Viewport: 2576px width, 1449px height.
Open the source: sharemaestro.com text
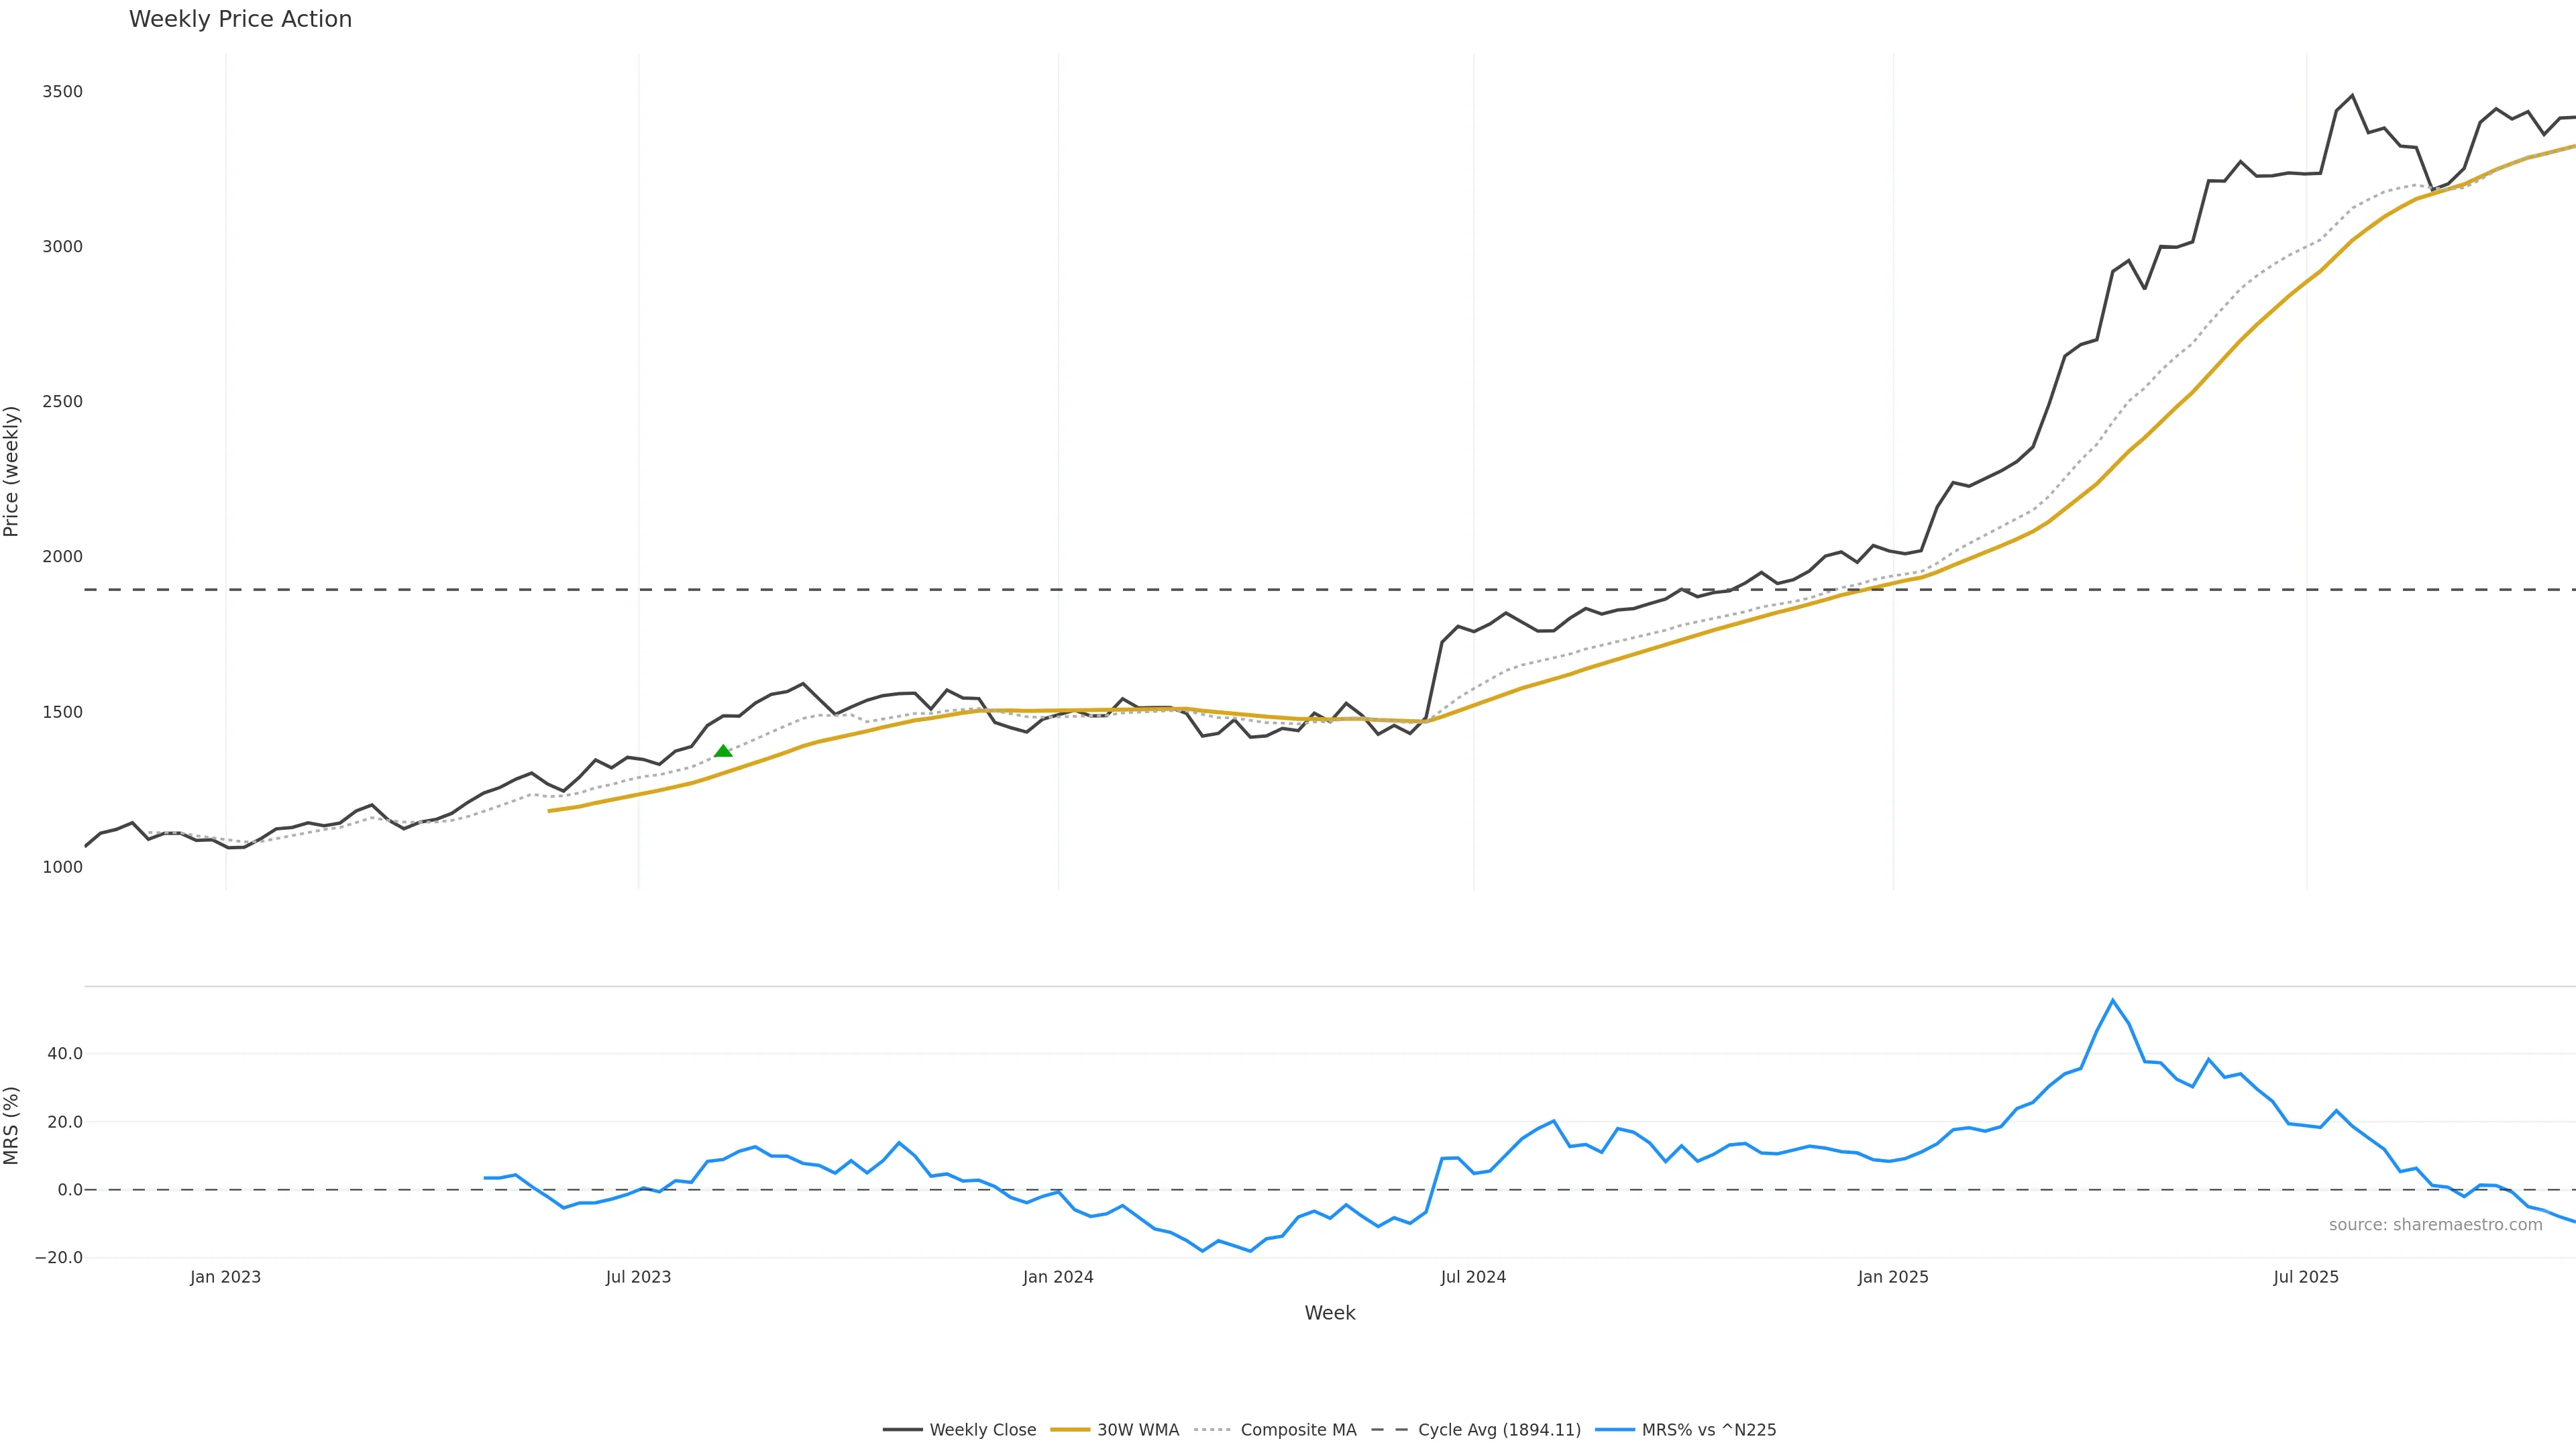2435,1225
